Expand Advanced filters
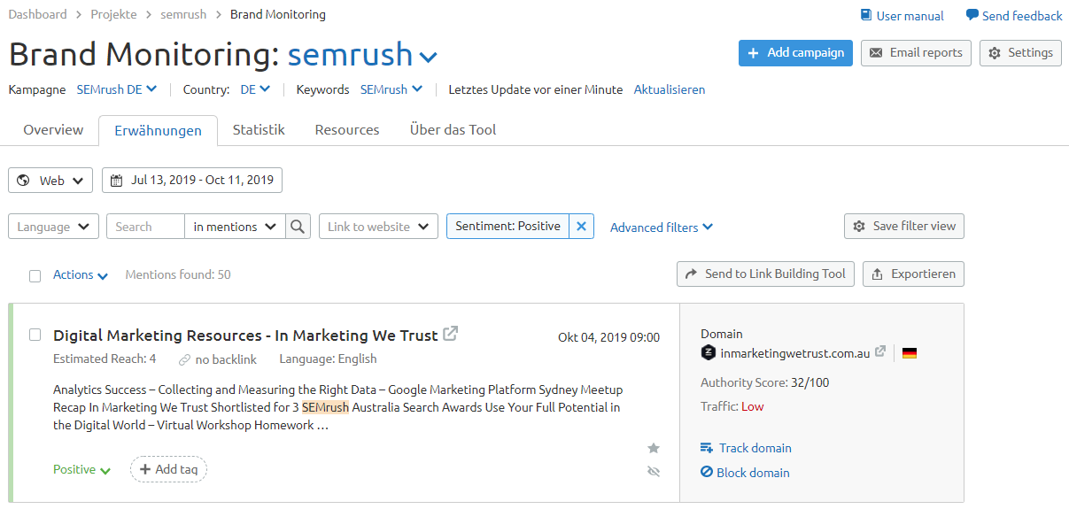 coord(661,228)
